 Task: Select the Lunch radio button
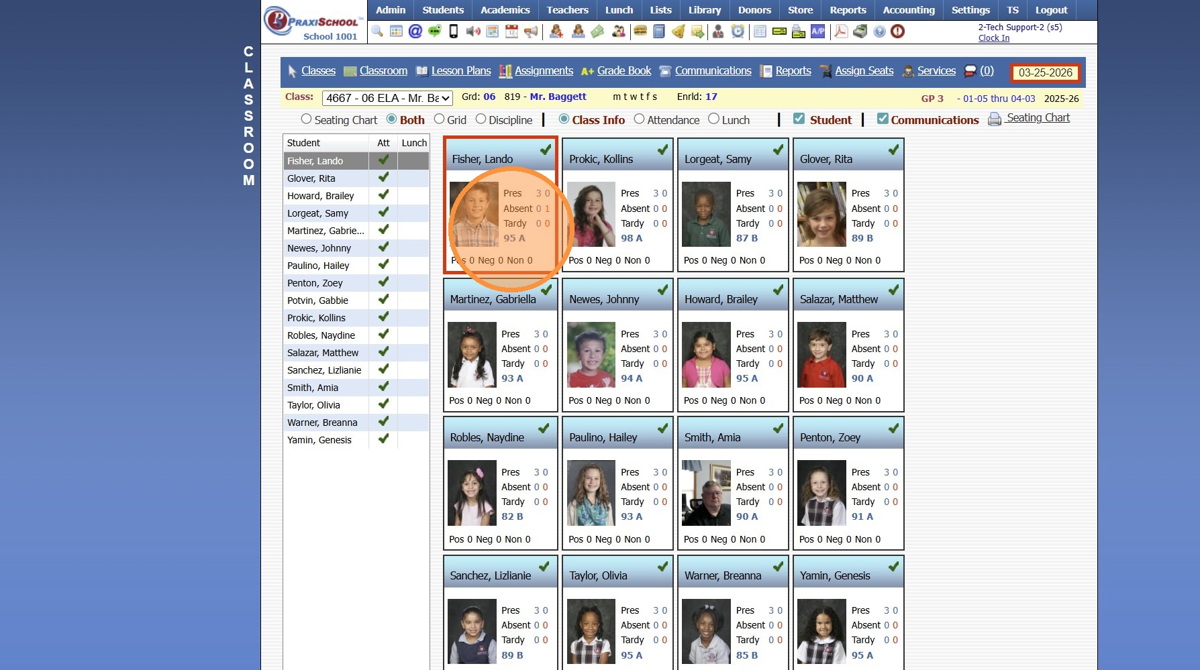point(714,119)
